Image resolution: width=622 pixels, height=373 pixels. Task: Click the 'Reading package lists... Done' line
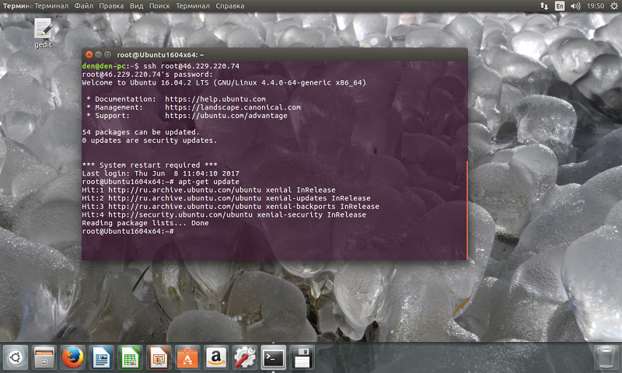click(x=145, y=223)
